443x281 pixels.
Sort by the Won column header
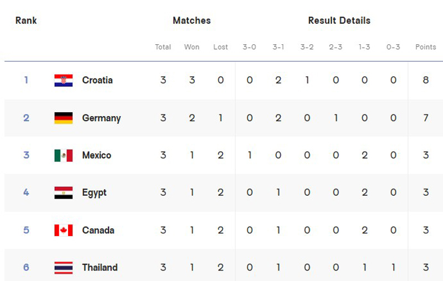(192, 47)
